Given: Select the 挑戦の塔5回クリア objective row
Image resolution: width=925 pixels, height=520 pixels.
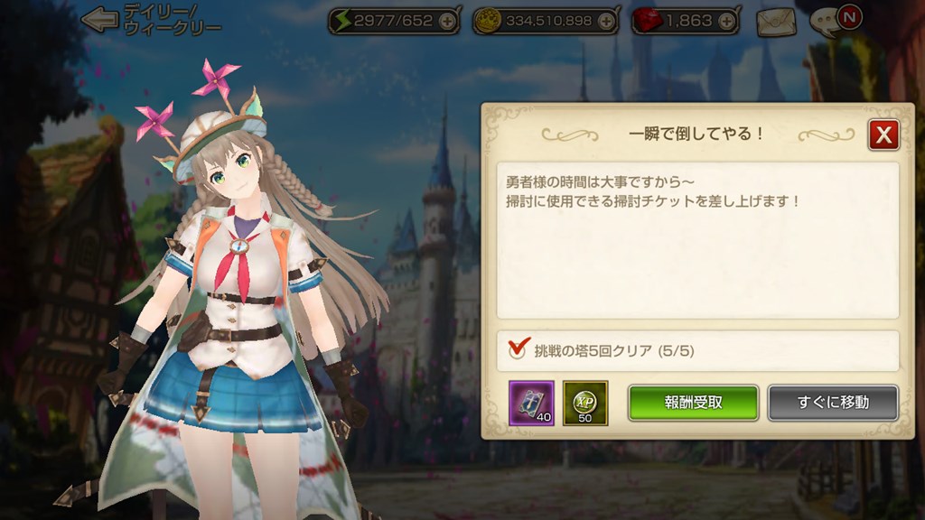Looking at the screenshot, I should (698, 351).
